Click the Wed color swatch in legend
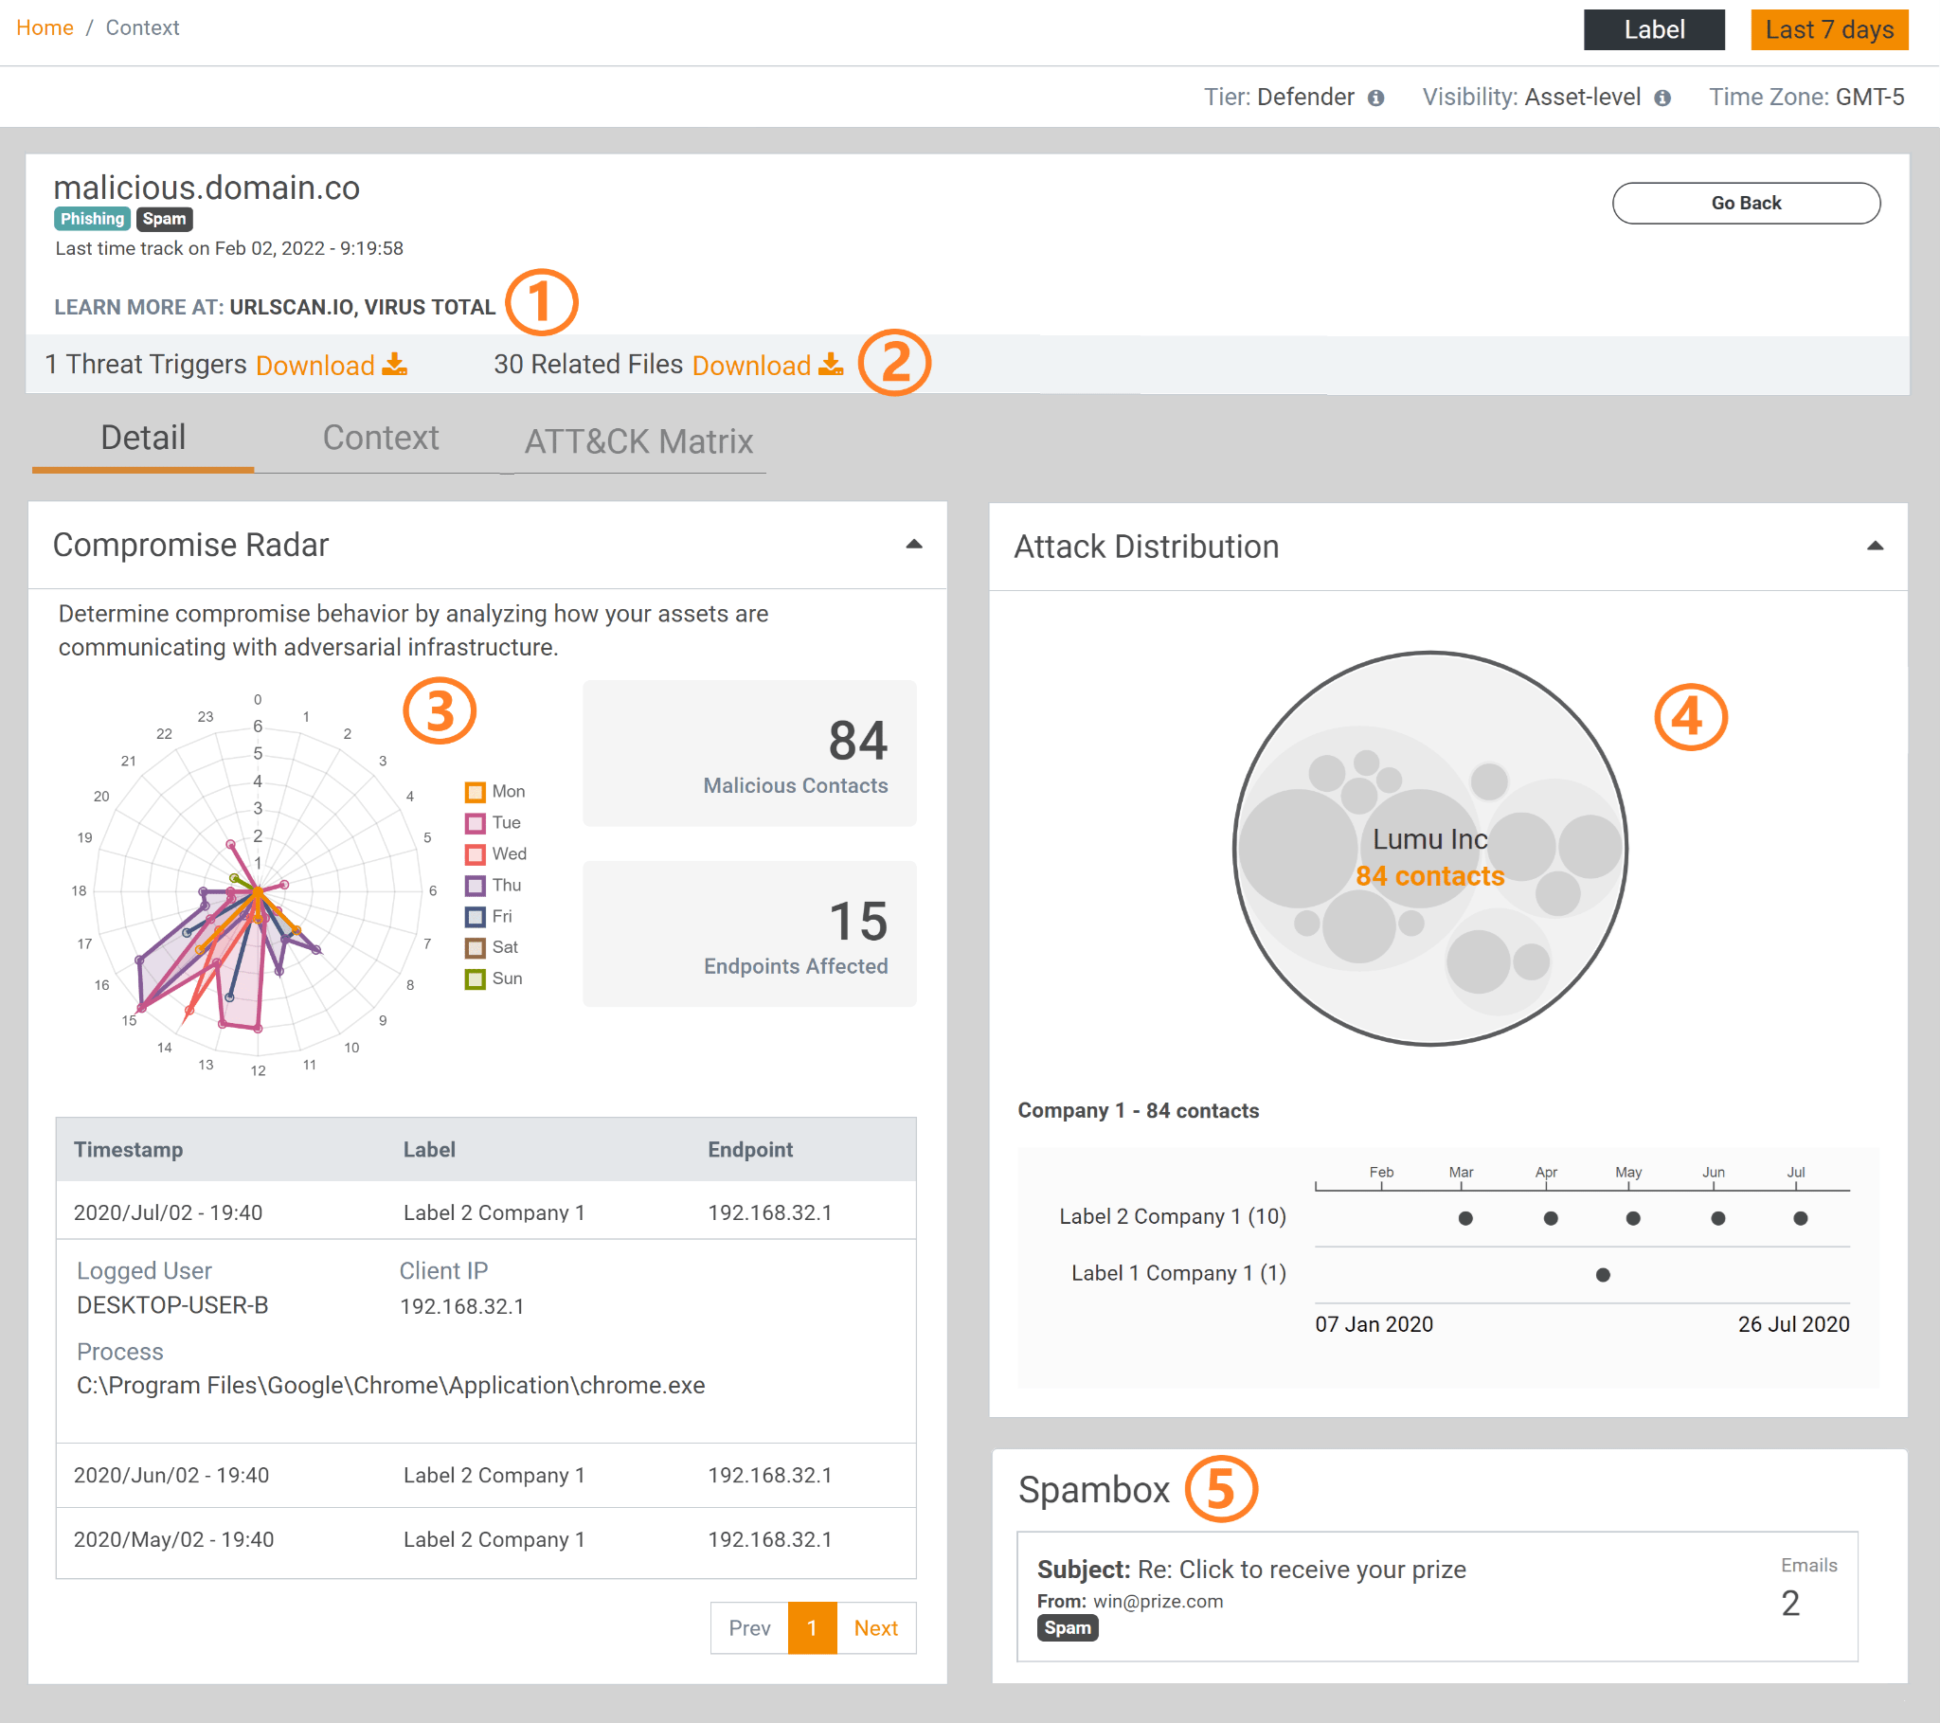 [x=476, y=854]
